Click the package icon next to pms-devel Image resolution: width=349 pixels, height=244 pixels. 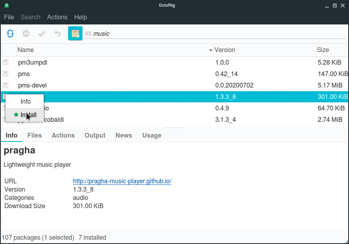pos(6,85)
